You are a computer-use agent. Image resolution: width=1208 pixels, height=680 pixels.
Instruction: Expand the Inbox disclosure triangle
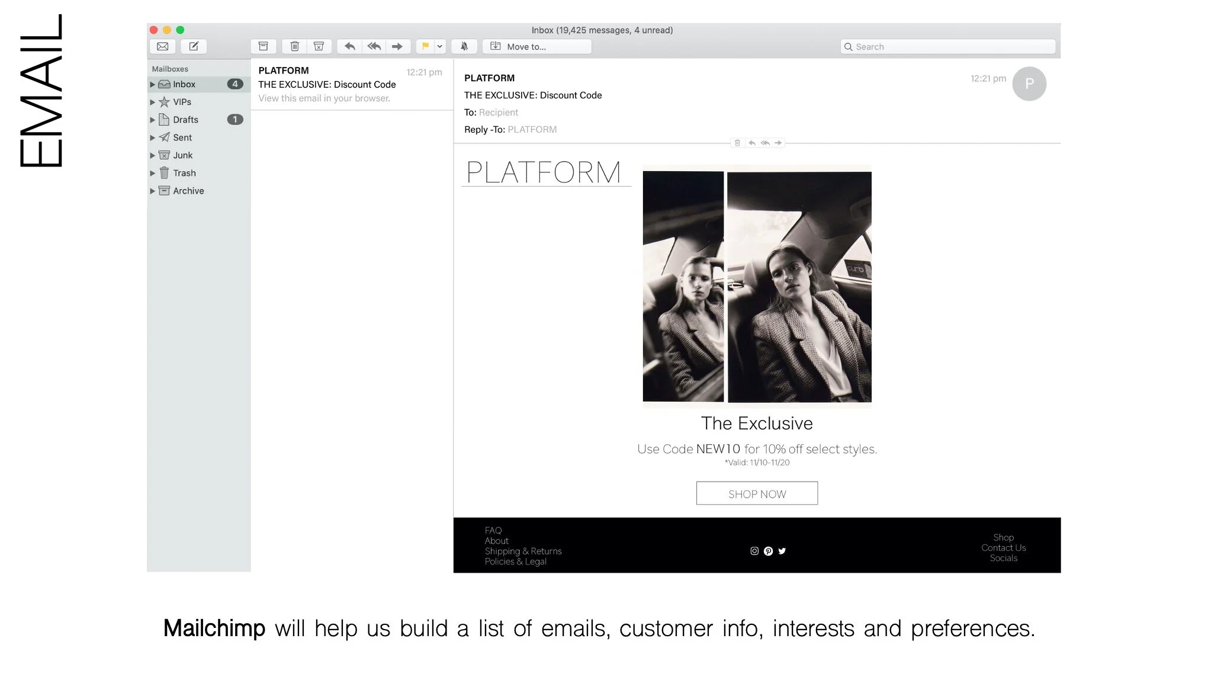[x=152, y=85]
